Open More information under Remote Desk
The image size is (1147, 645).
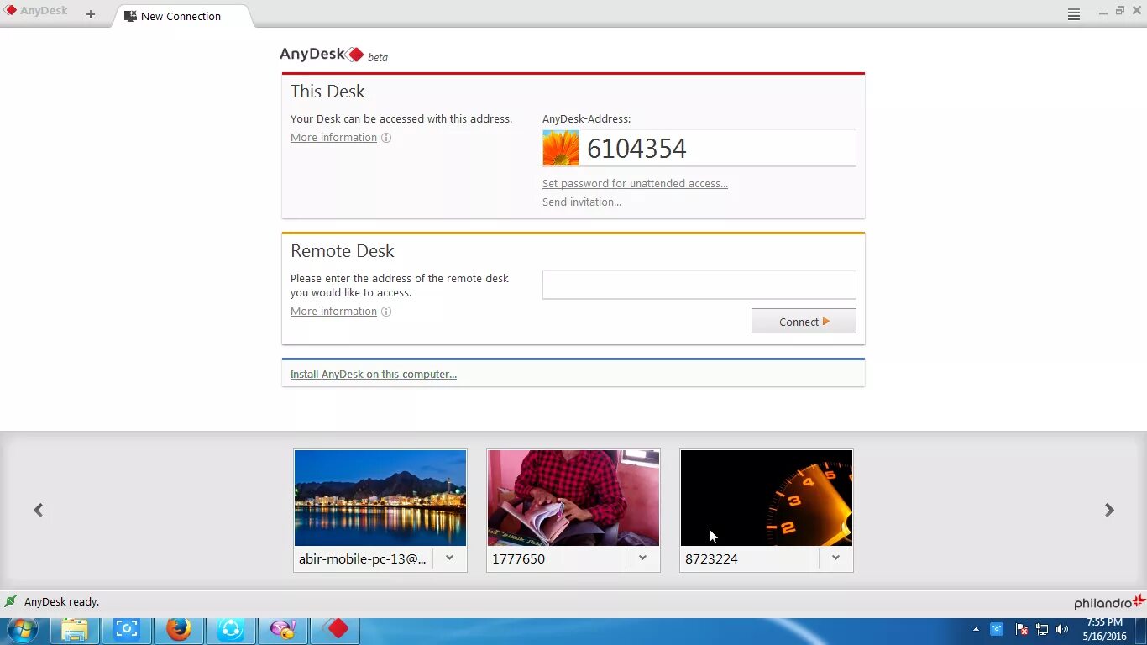(333, 312)
